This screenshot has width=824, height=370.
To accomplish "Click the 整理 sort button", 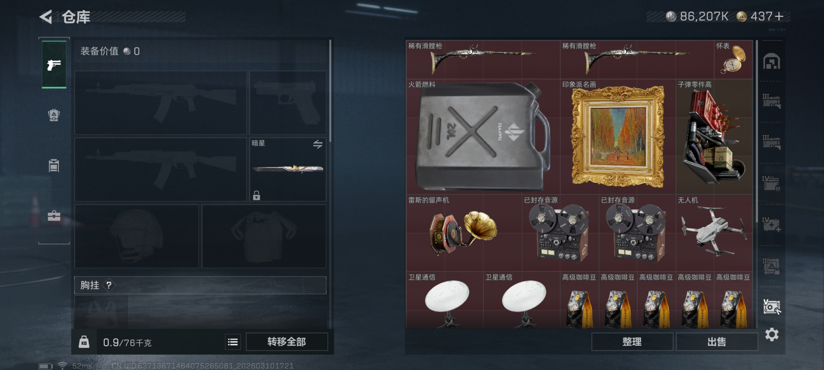I will point(632,342).
